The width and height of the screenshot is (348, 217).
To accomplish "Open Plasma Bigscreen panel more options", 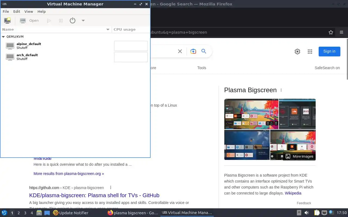I will click(x=281, y=90).
